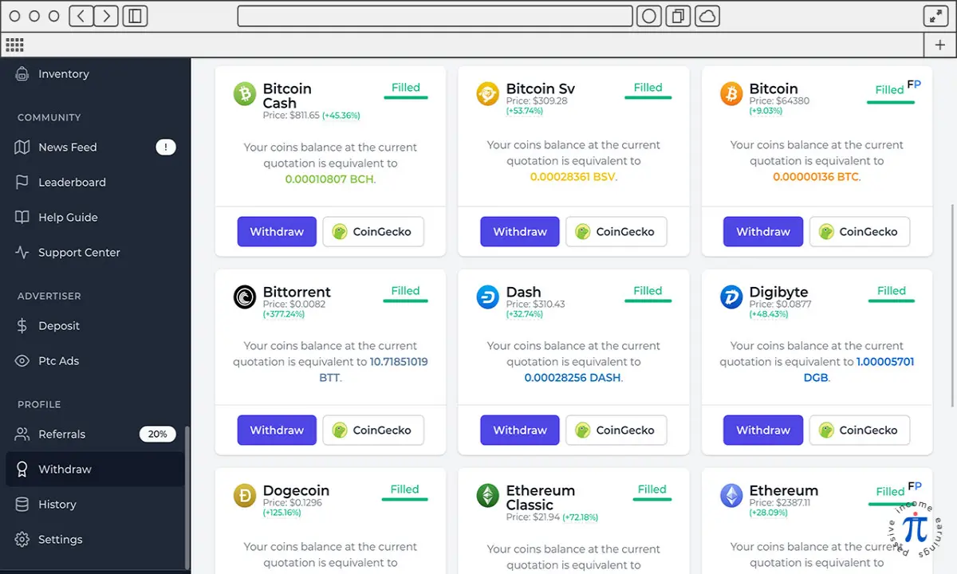Click the copy tabs icon in toolbar
This screenshot has width=957, height=574.
(679, 16)
